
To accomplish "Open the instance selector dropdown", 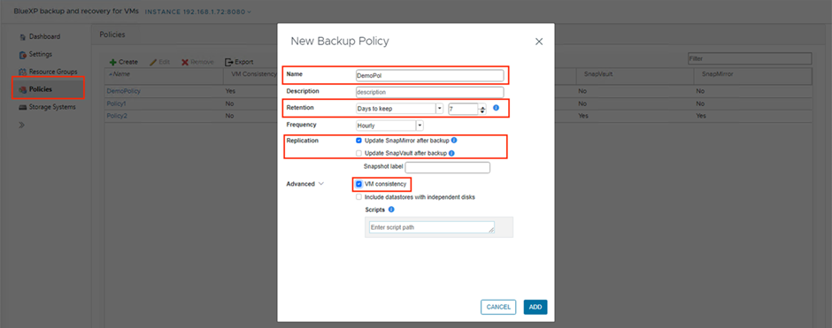I will pos(198,11).
